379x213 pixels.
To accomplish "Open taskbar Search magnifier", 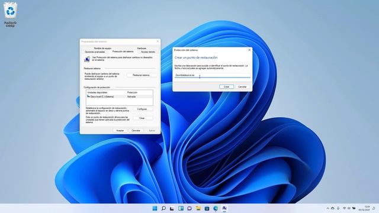I will tap(163, 208).
